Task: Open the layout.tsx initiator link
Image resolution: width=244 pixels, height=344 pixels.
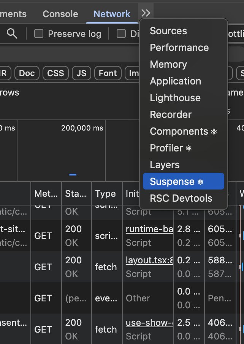Action: click(x=149, y=260)
